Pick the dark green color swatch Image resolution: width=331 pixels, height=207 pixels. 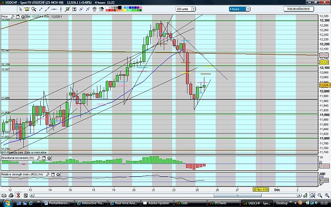[140, 11]
